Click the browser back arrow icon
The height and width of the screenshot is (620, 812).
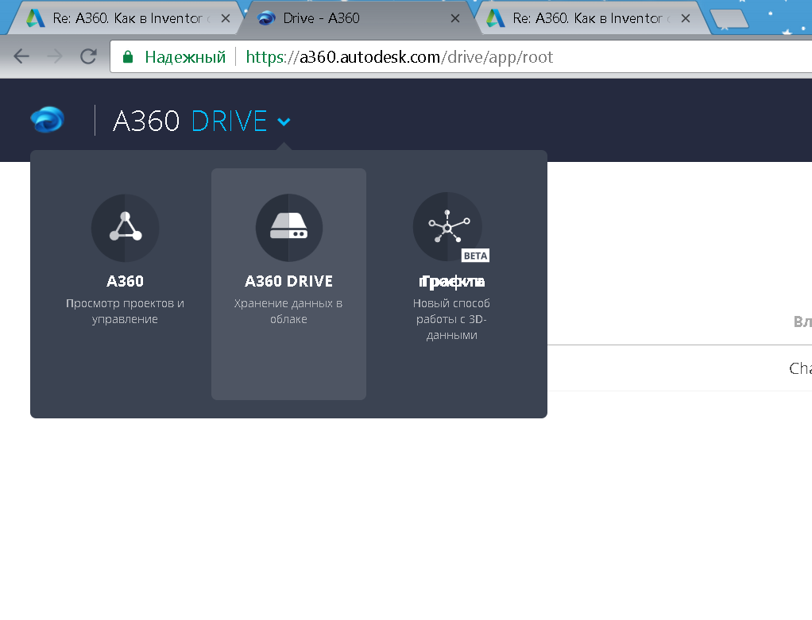coord(21,56)
